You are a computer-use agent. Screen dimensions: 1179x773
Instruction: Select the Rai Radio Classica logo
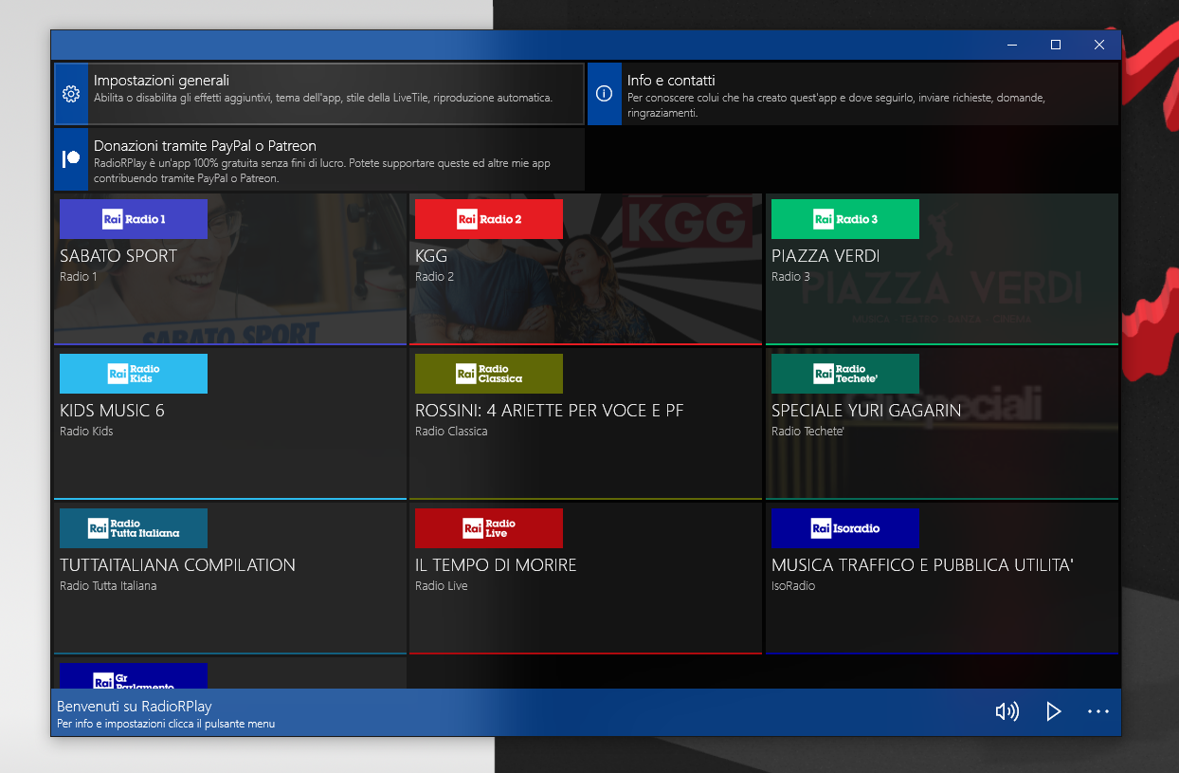tap(489, 374)
